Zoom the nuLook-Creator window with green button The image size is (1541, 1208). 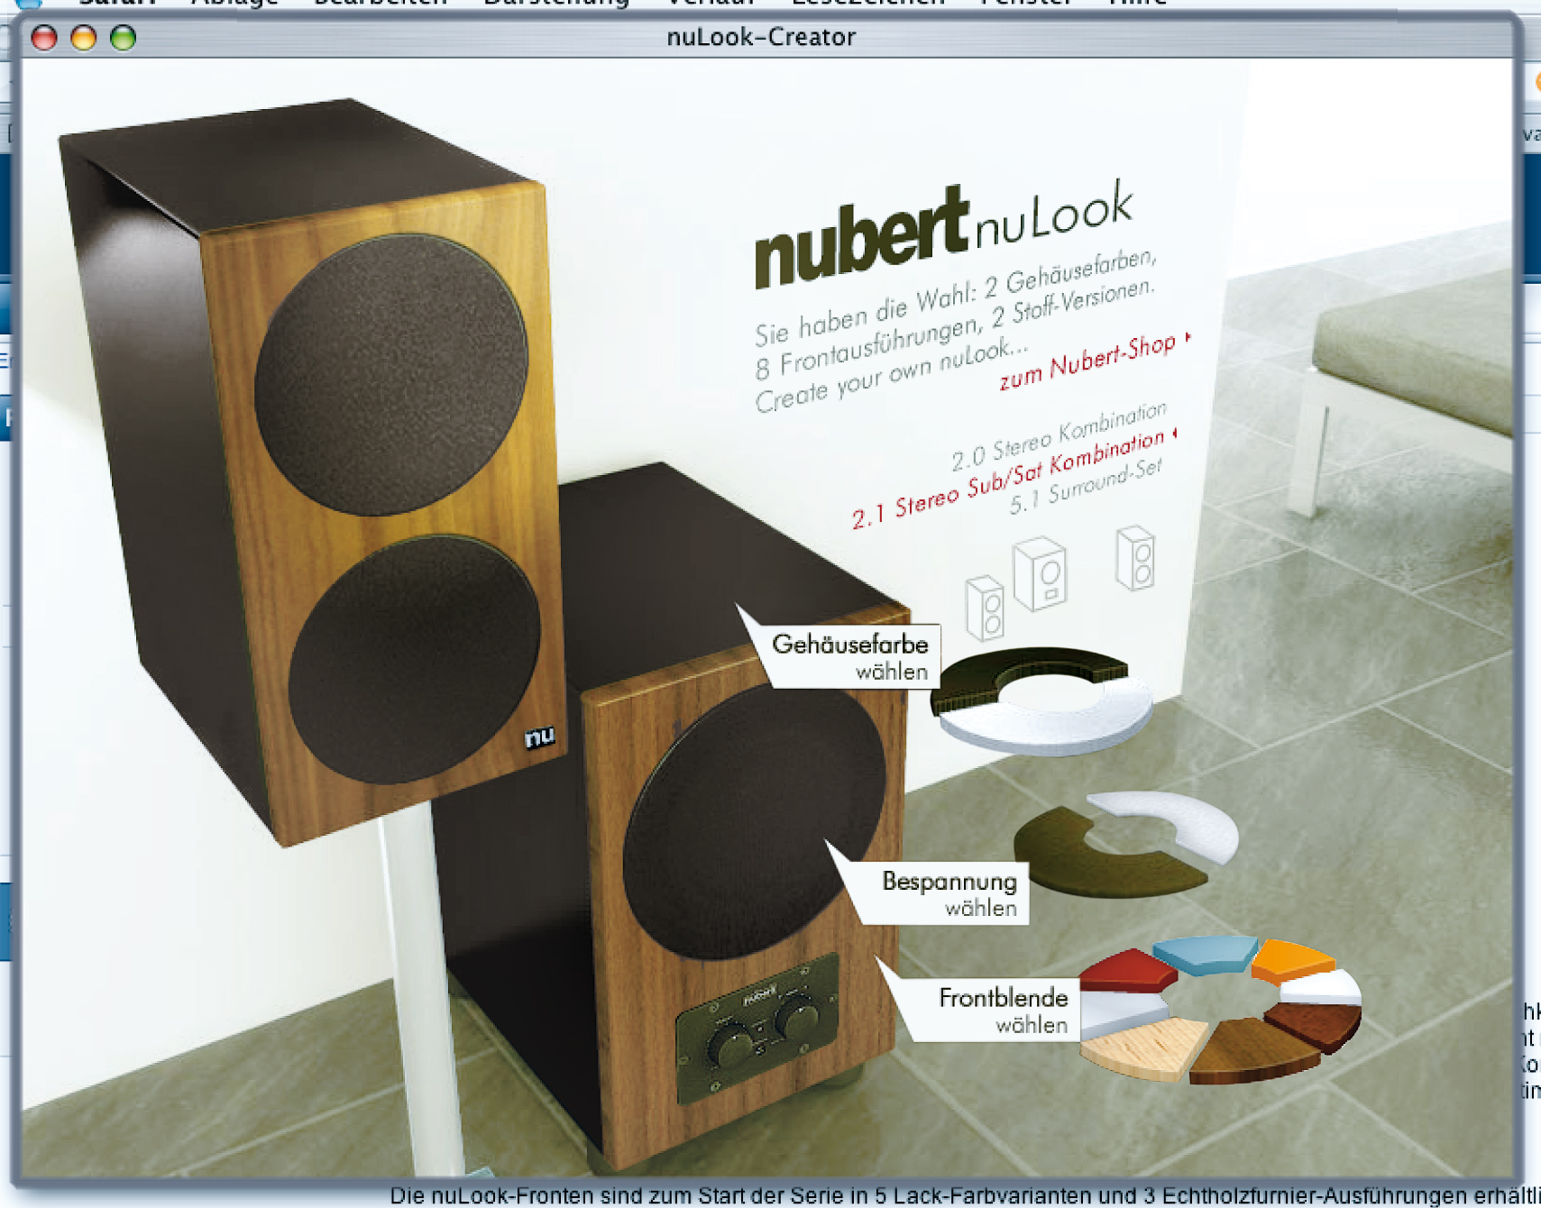click(124, 37)
